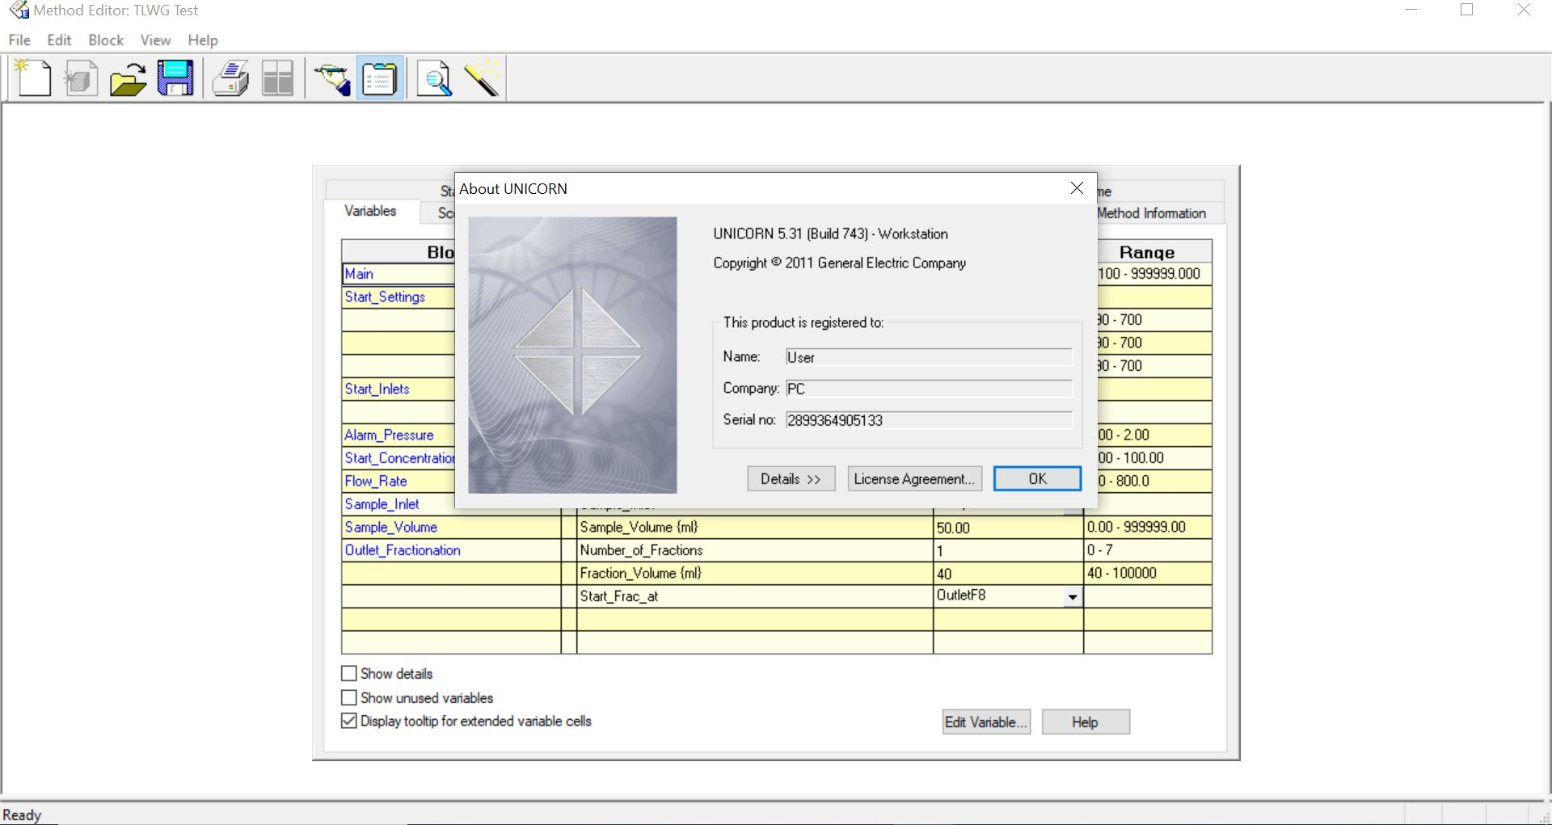1552x825 pixels.
Task: Open the Edit menu
Action: [59, 40]
